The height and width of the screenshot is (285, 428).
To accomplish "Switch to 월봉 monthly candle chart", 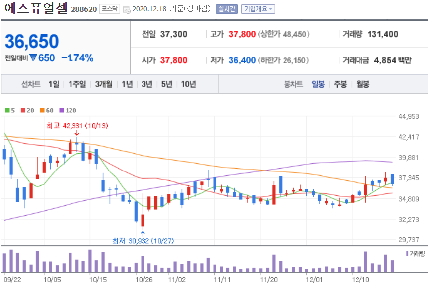I will tap(363, 84).
